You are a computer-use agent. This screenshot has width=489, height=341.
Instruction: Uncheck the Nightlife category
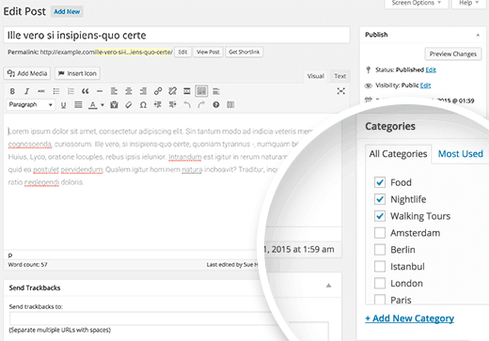tap(380, 199)
